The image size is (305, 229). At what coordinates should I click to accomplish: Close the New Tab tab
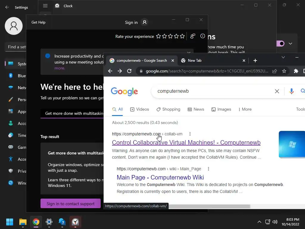[x=244, y=61]
